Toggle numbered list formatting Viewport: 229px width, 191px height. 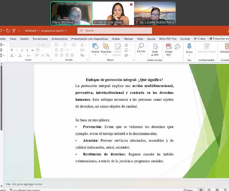(x=65, y=45)
